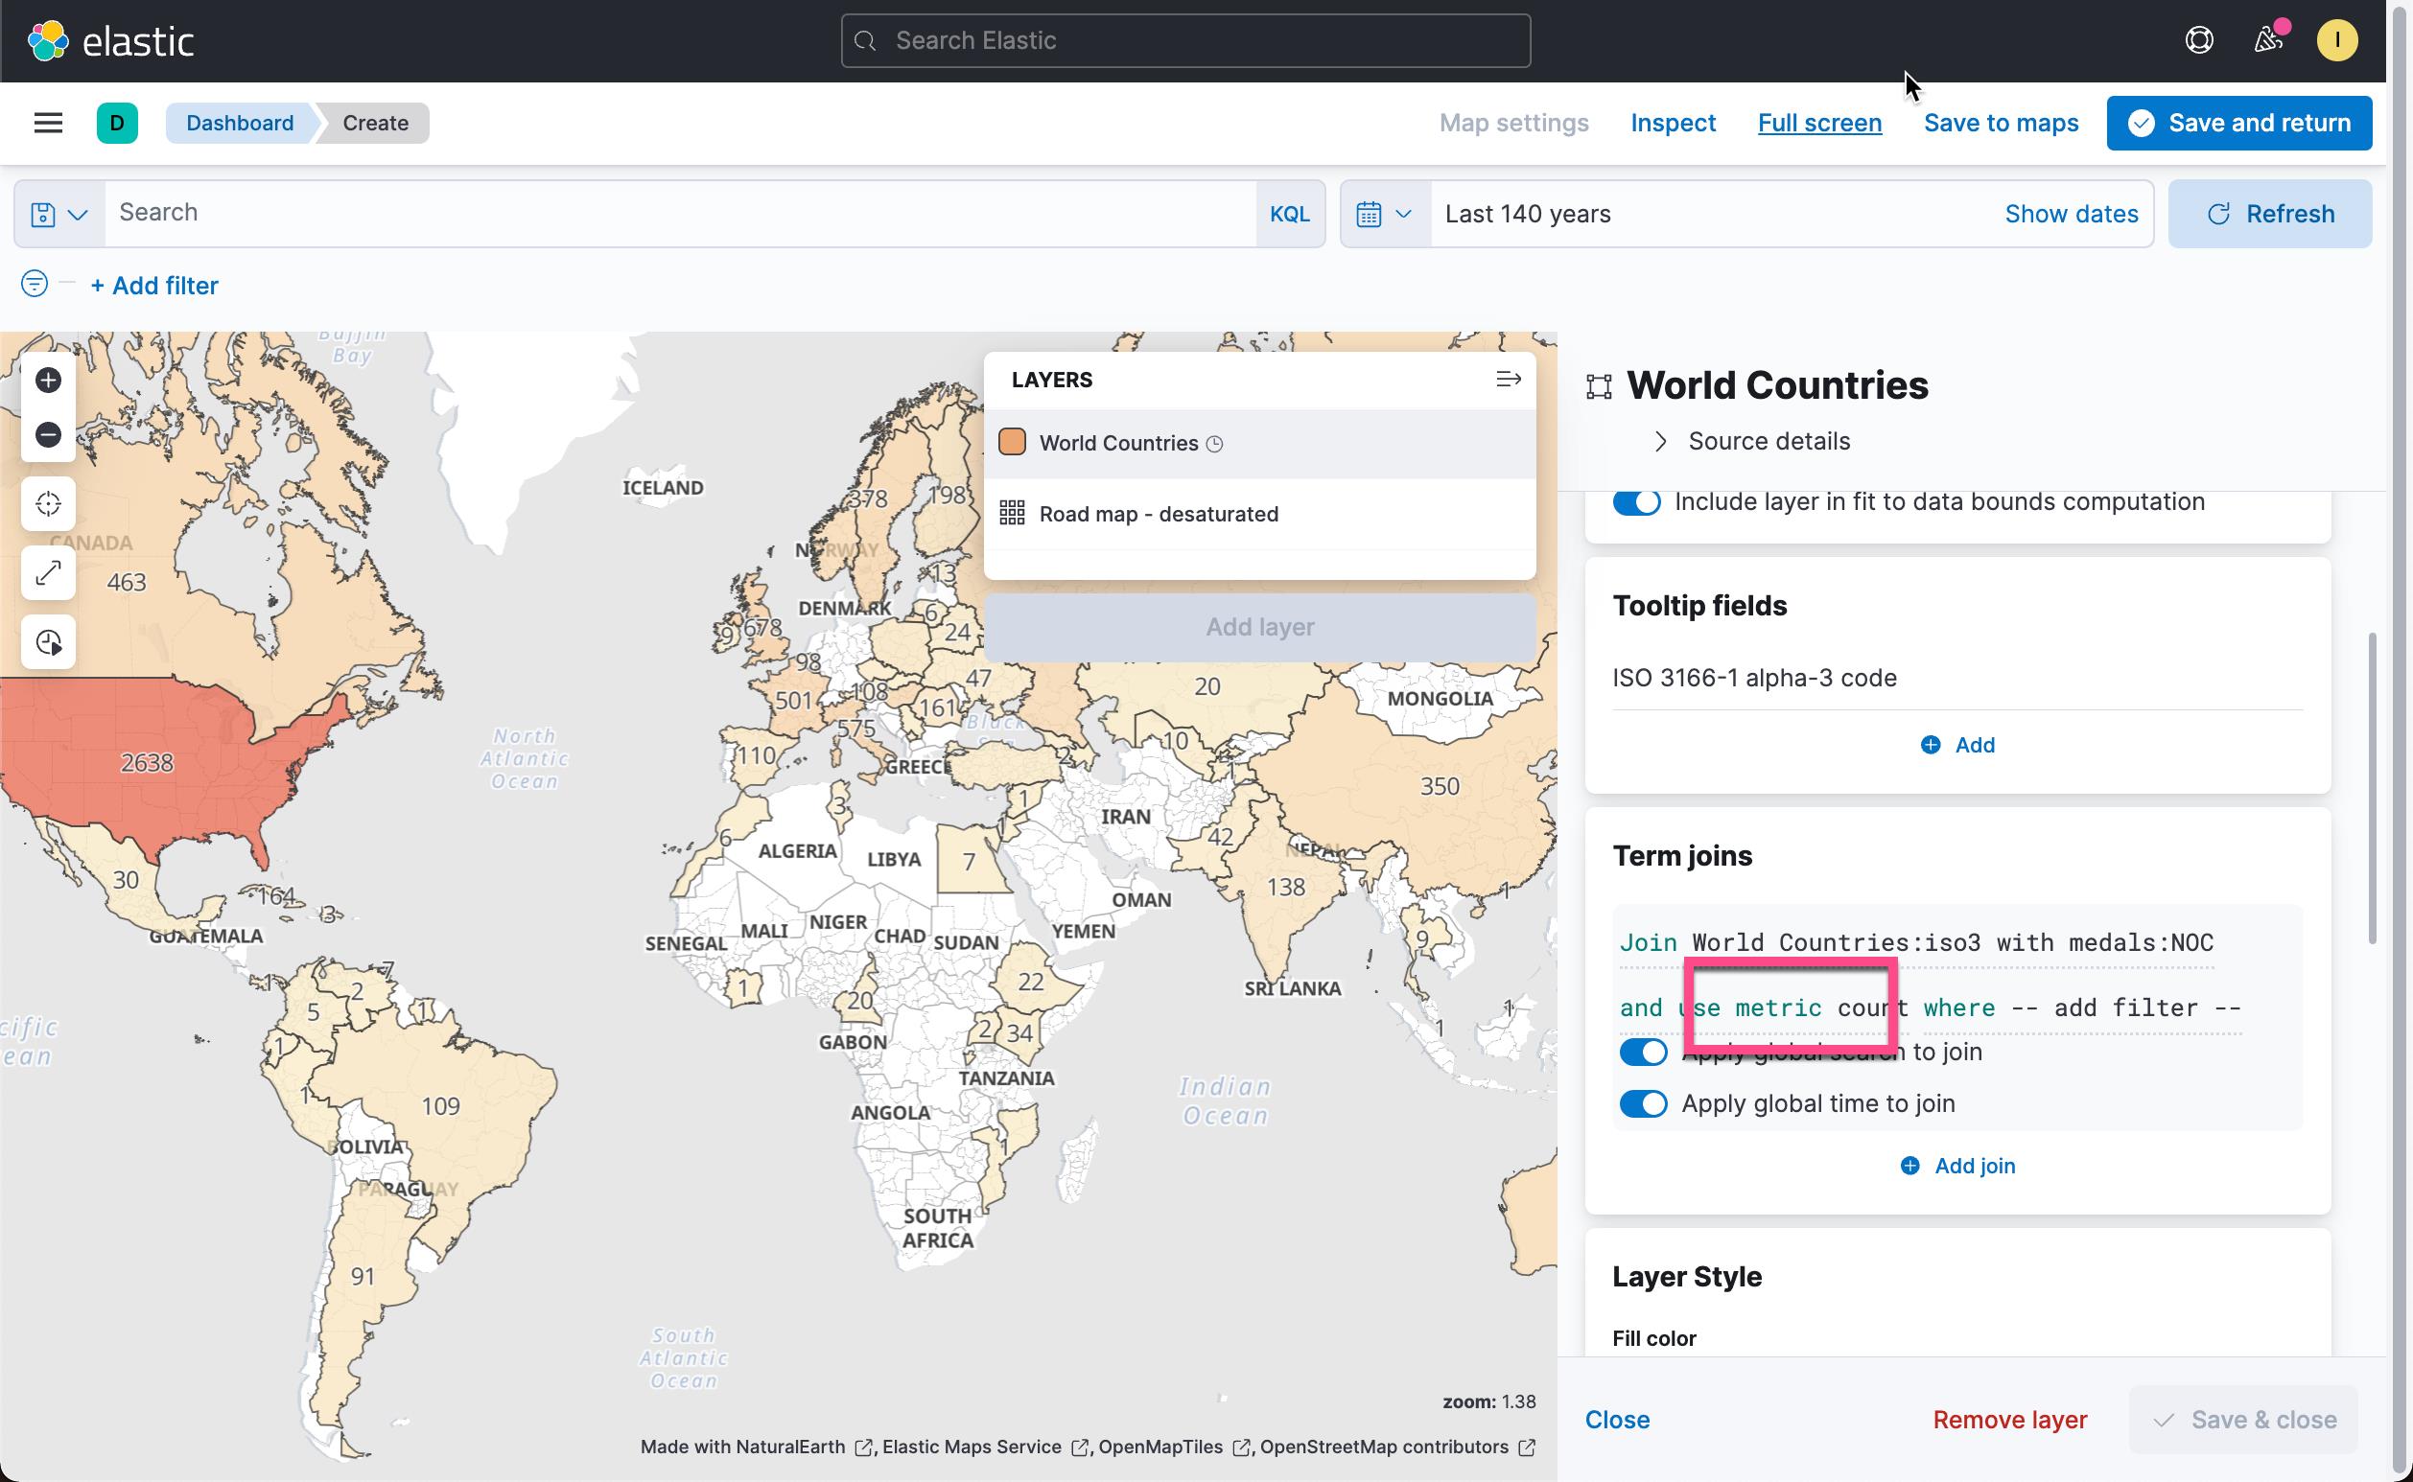Click the plus icon beside tooltip Add

(1930, 745)
